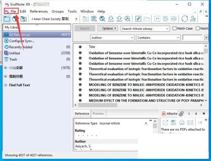Open the File menu
211x161 pixels.
click(x=13, y=11)
